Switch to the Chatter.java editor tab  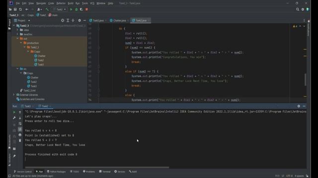pyautogui.click(x=119, y=20)
